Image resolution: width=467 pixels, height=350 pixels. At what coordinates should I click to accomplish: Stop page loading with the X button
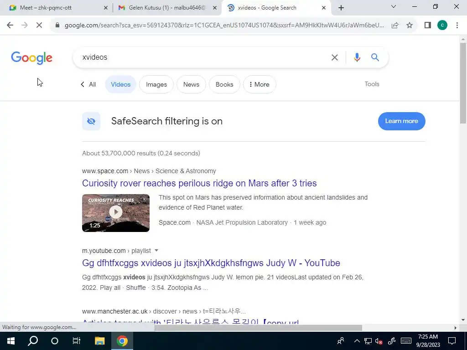coord(39,26)
